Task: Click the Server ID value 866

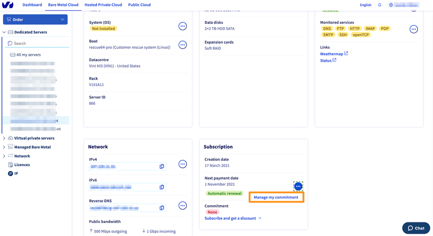Action: pos(92,103)
